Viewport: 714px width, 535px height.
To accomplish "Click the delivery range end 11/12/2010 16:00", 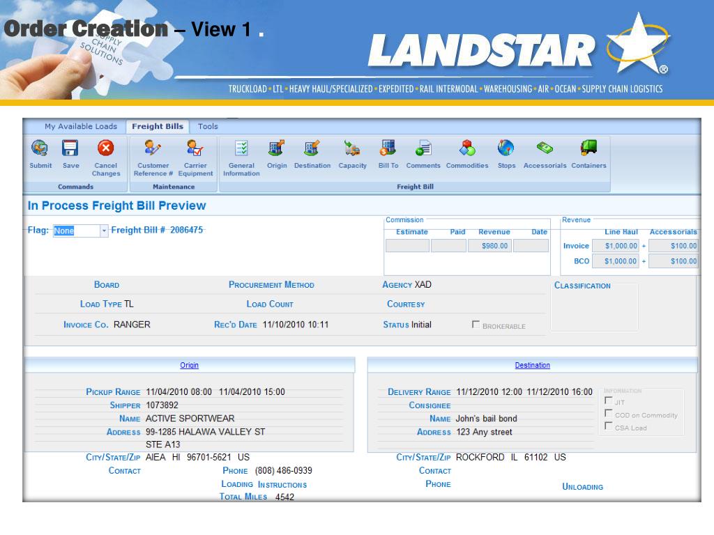I will pyautogui.click(x=560, y=392).
